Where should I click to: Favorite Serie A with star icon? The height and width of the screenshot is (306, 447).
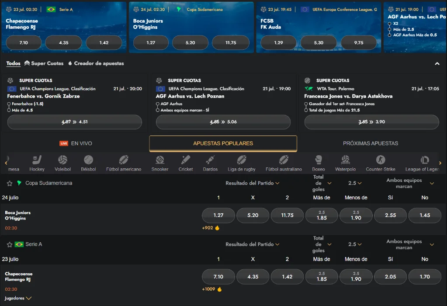pyautogui.click(x=10, y=244)
